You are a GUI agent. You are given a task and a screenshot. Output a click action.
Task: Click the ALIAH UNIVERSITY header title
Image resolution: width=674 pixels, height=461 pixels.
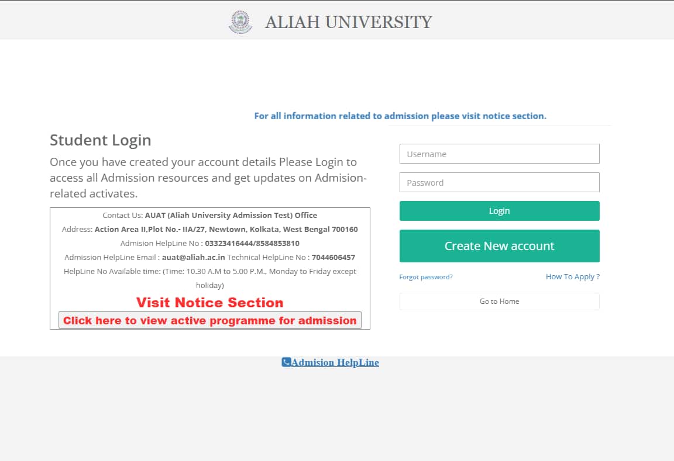point(349,22)
